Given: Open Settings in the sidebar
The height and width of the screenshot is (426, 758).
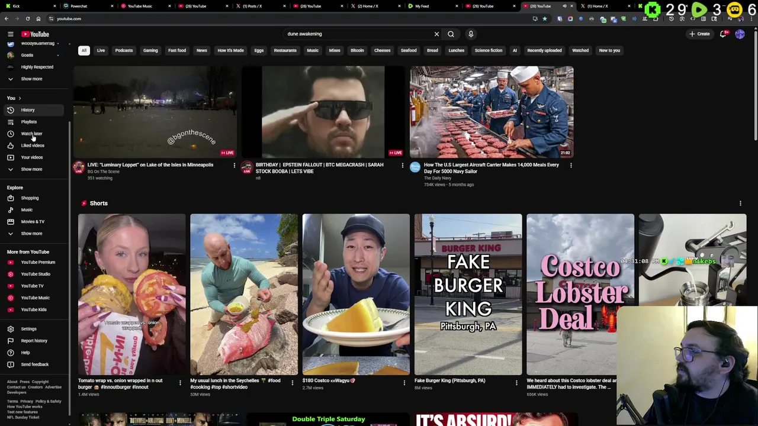Looking at the screenshot, I should coord(34,329).
